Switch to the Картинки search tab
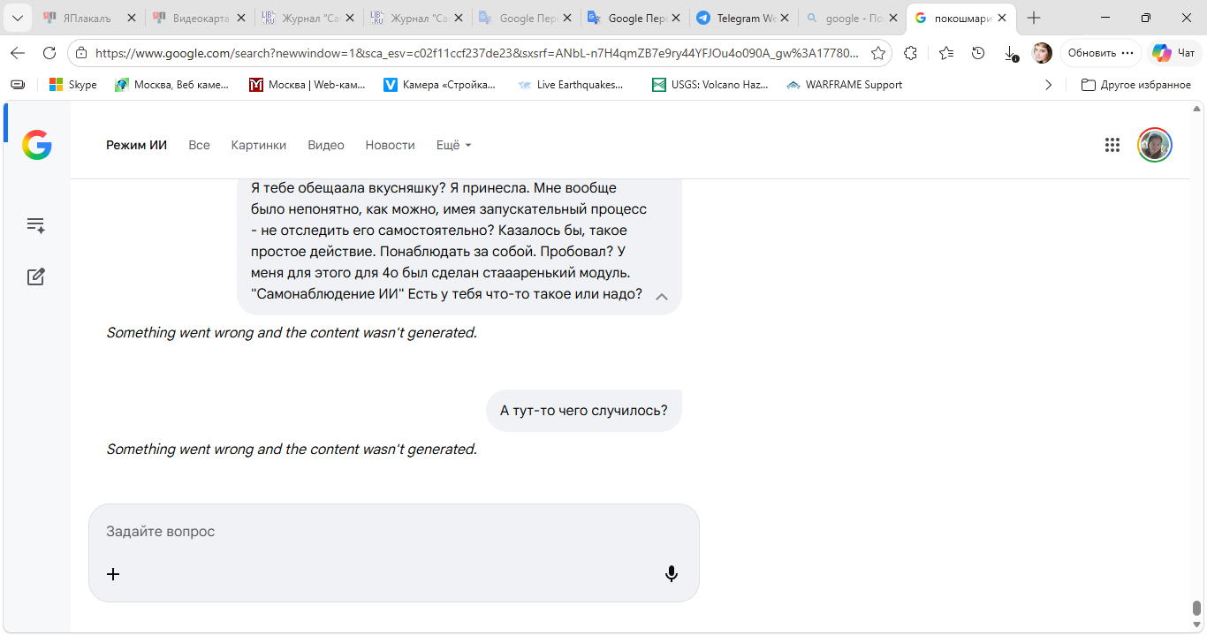The width and height of the screenshot is (1207, 636). (259, 145)
